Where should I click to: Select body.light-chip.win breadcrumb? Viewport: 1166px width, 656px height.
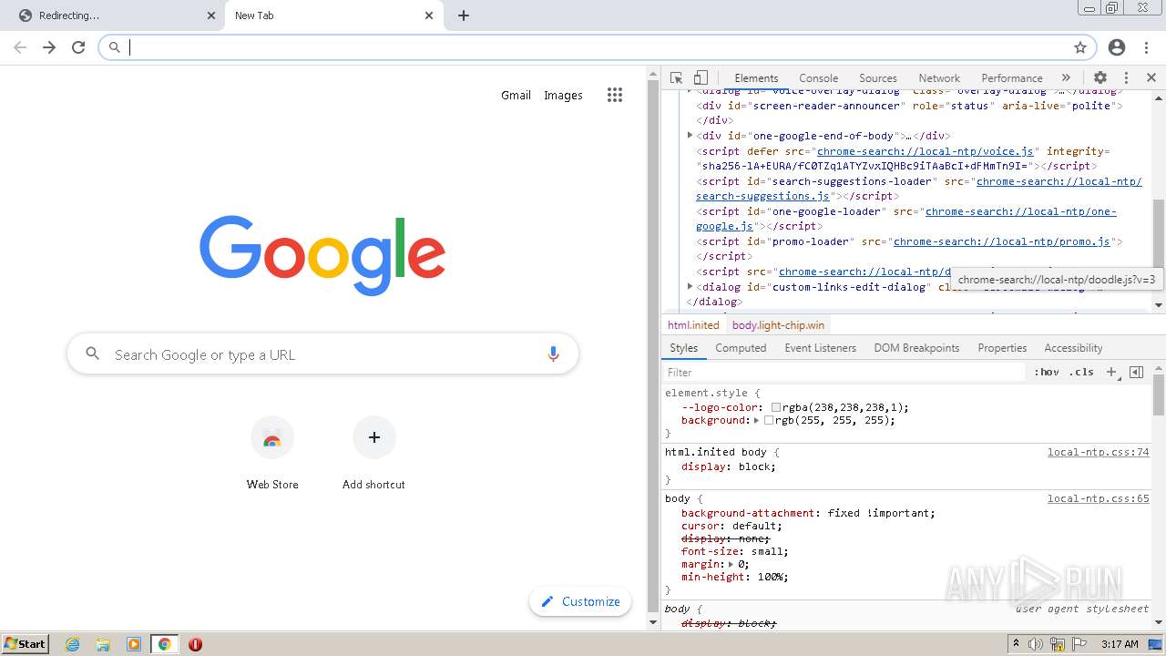click(x=778, y=325)
